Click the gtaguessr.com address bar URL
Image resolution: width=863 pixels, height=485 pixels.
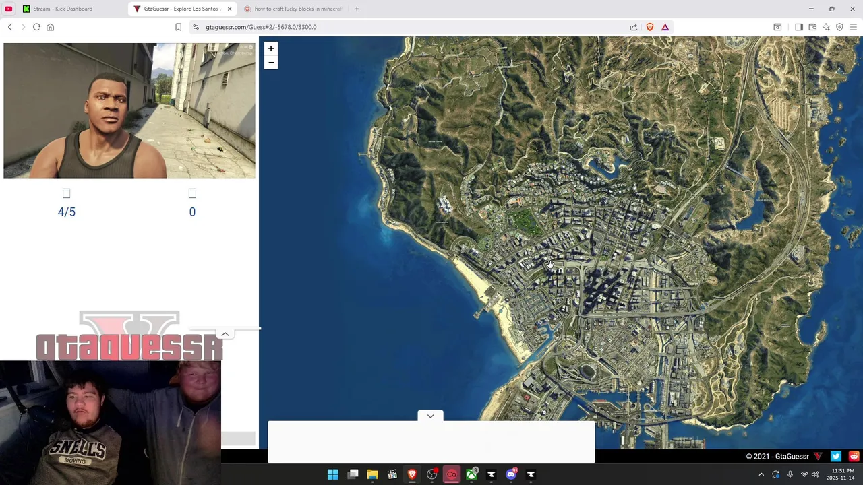tap(261, 27)
